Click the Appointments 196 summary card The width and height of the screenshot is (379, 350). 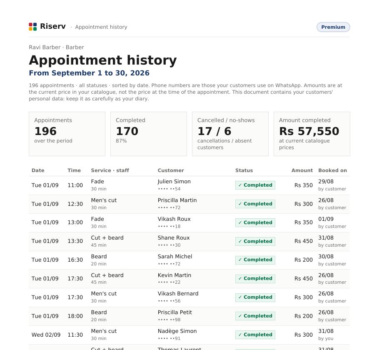coord(67,134)
